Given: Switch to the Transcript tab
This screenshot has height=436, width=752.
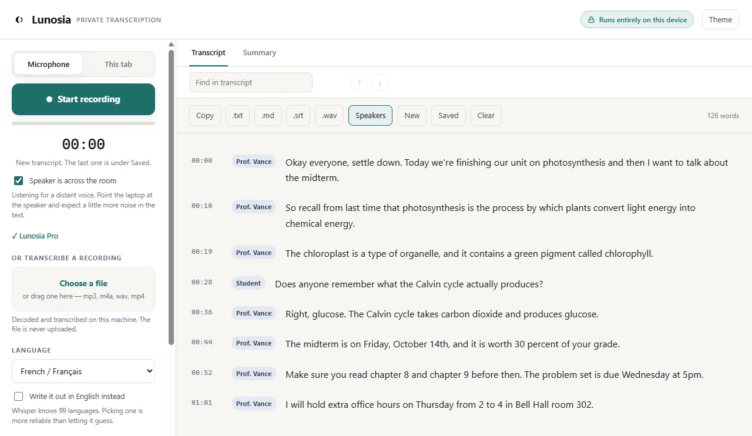Looking at the screenshot, I should click(209, 52).
